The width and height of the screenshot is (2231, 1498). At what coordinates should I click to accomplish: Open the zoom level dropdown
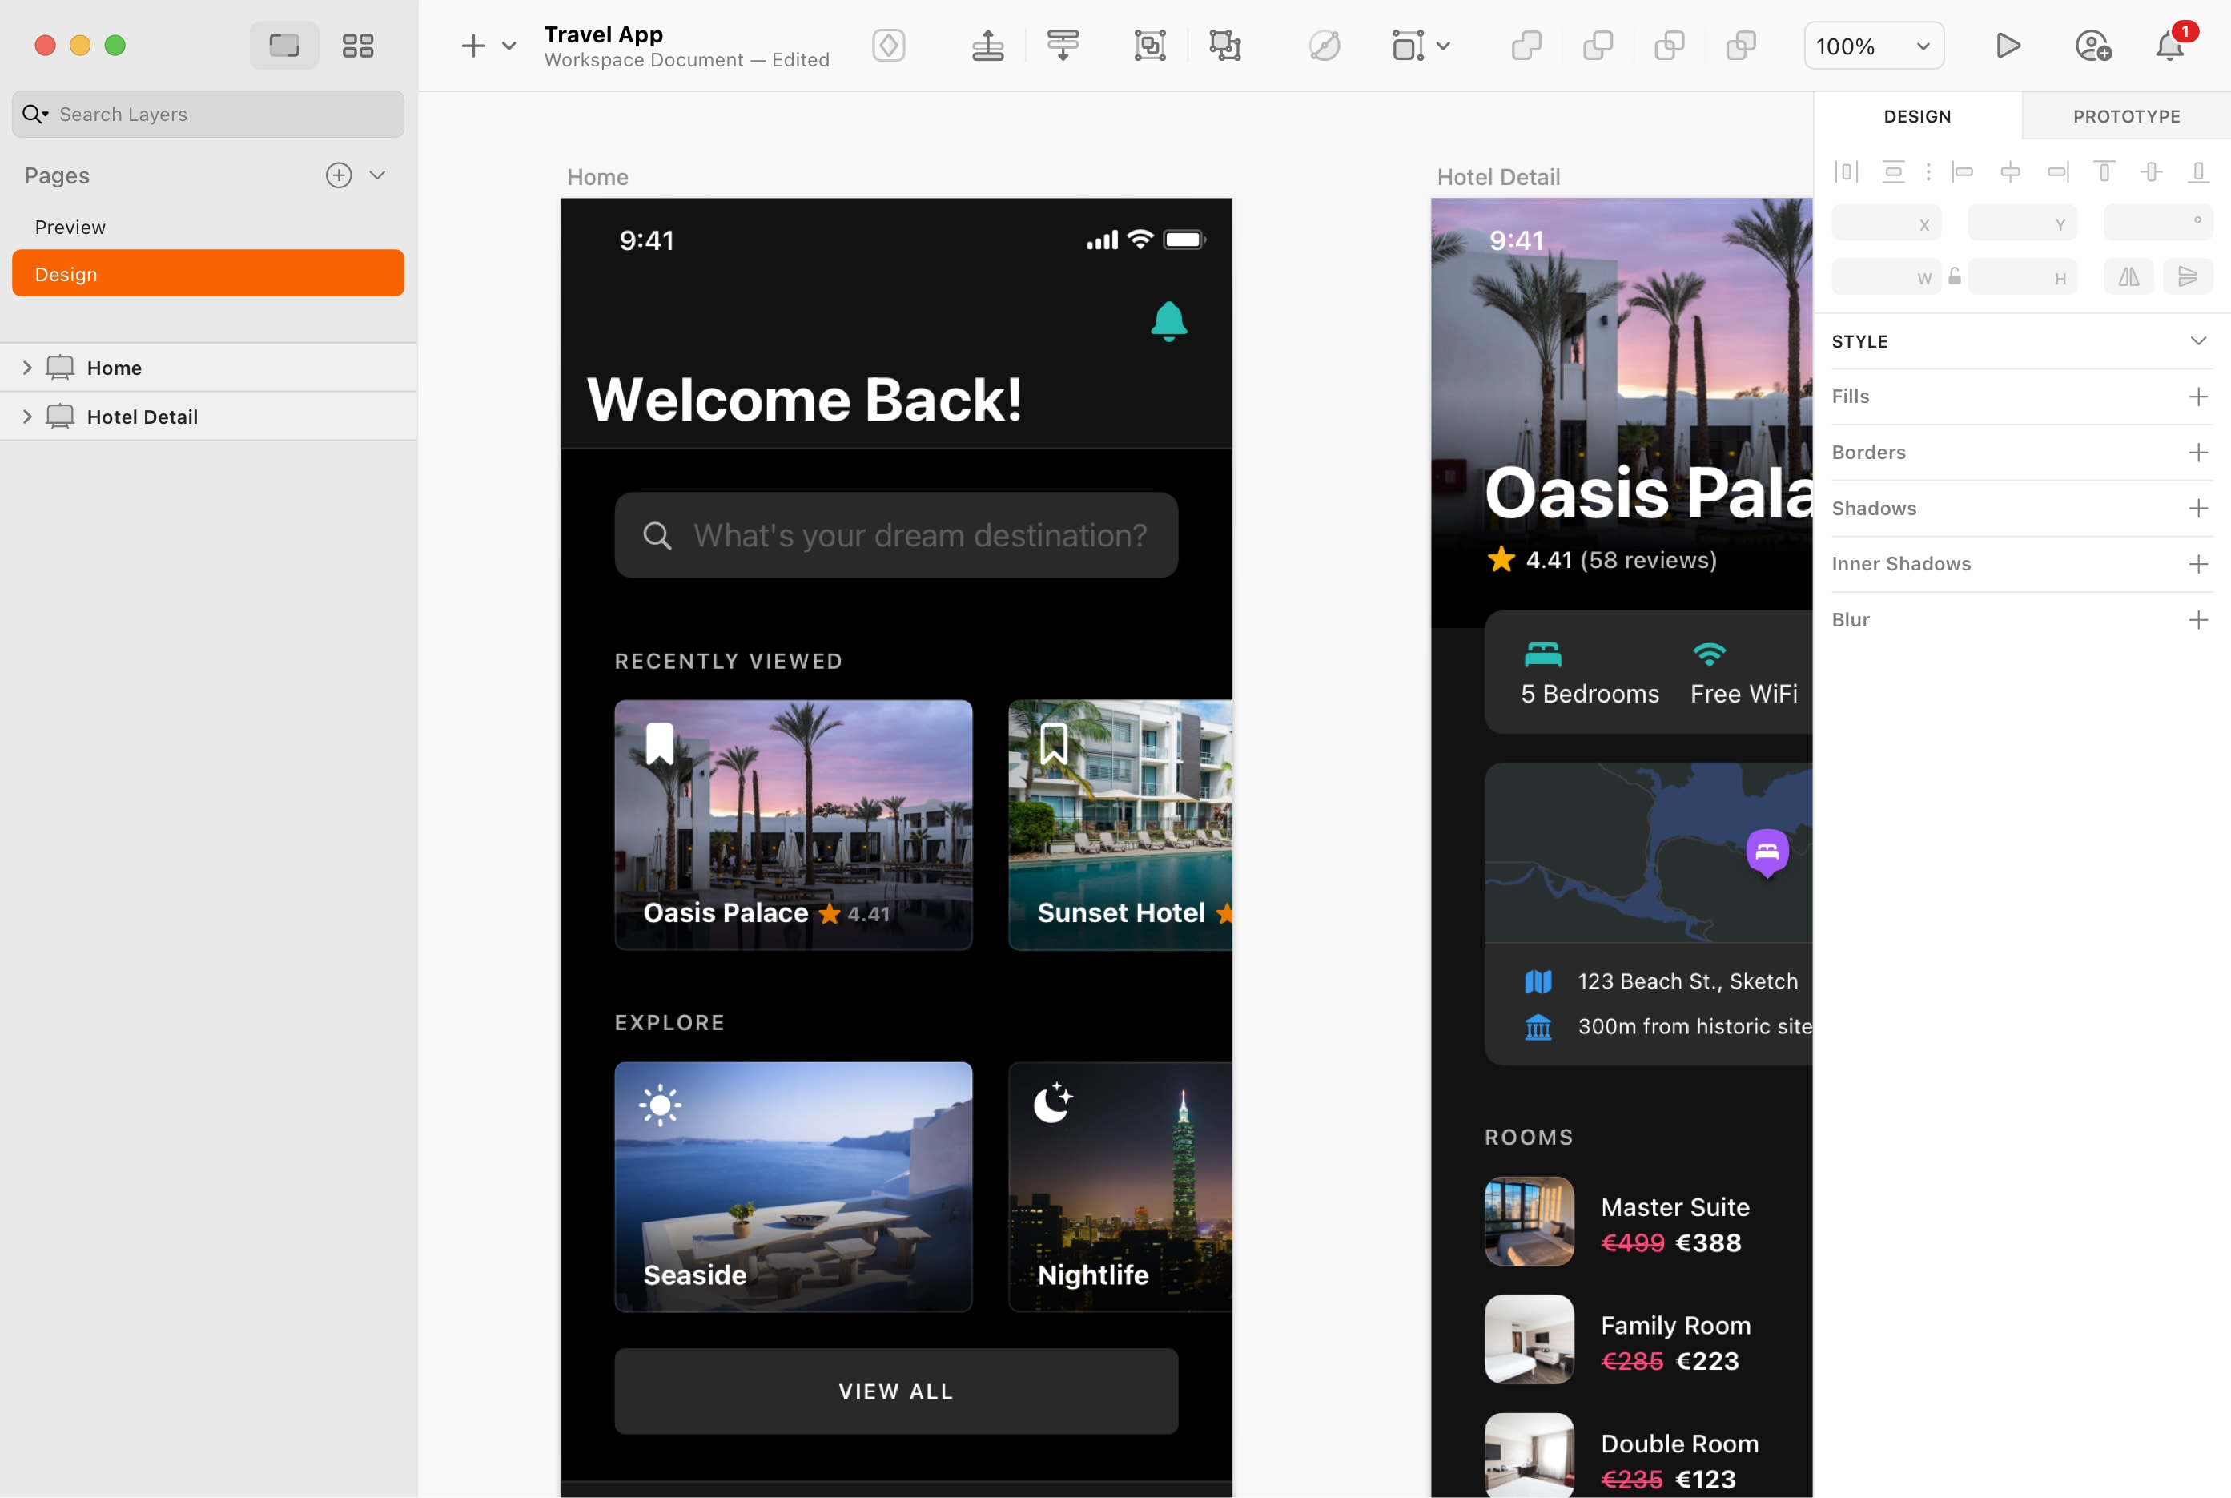[1872, 45]
